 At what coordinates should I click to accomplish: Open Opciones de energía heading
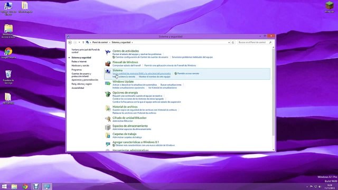point(125,93)
